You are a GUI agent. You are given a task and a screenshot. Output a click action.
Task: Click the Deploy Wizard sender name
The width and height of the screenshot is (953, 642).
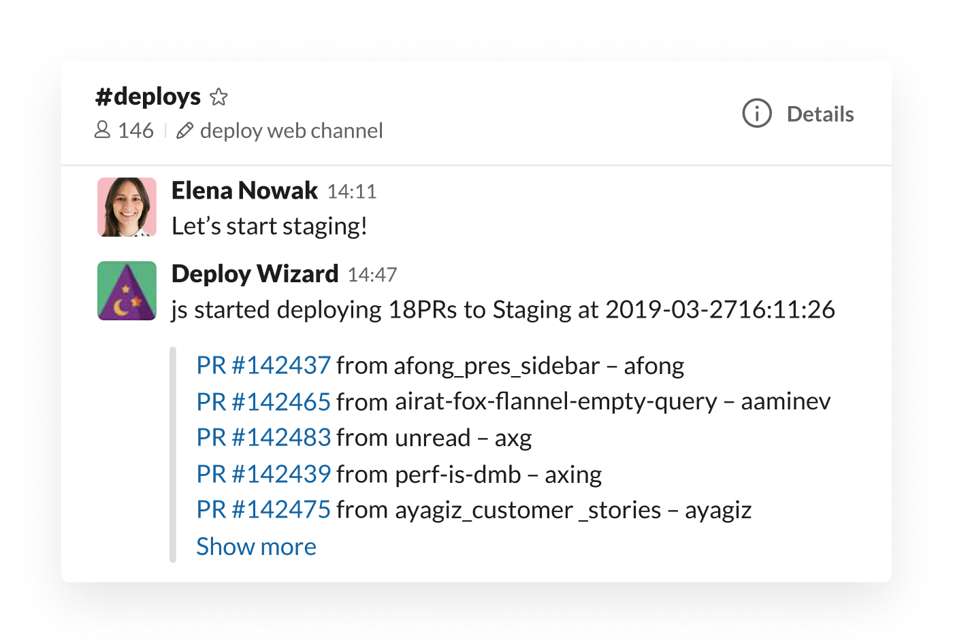pyautogui.click(x=255, y=273)
